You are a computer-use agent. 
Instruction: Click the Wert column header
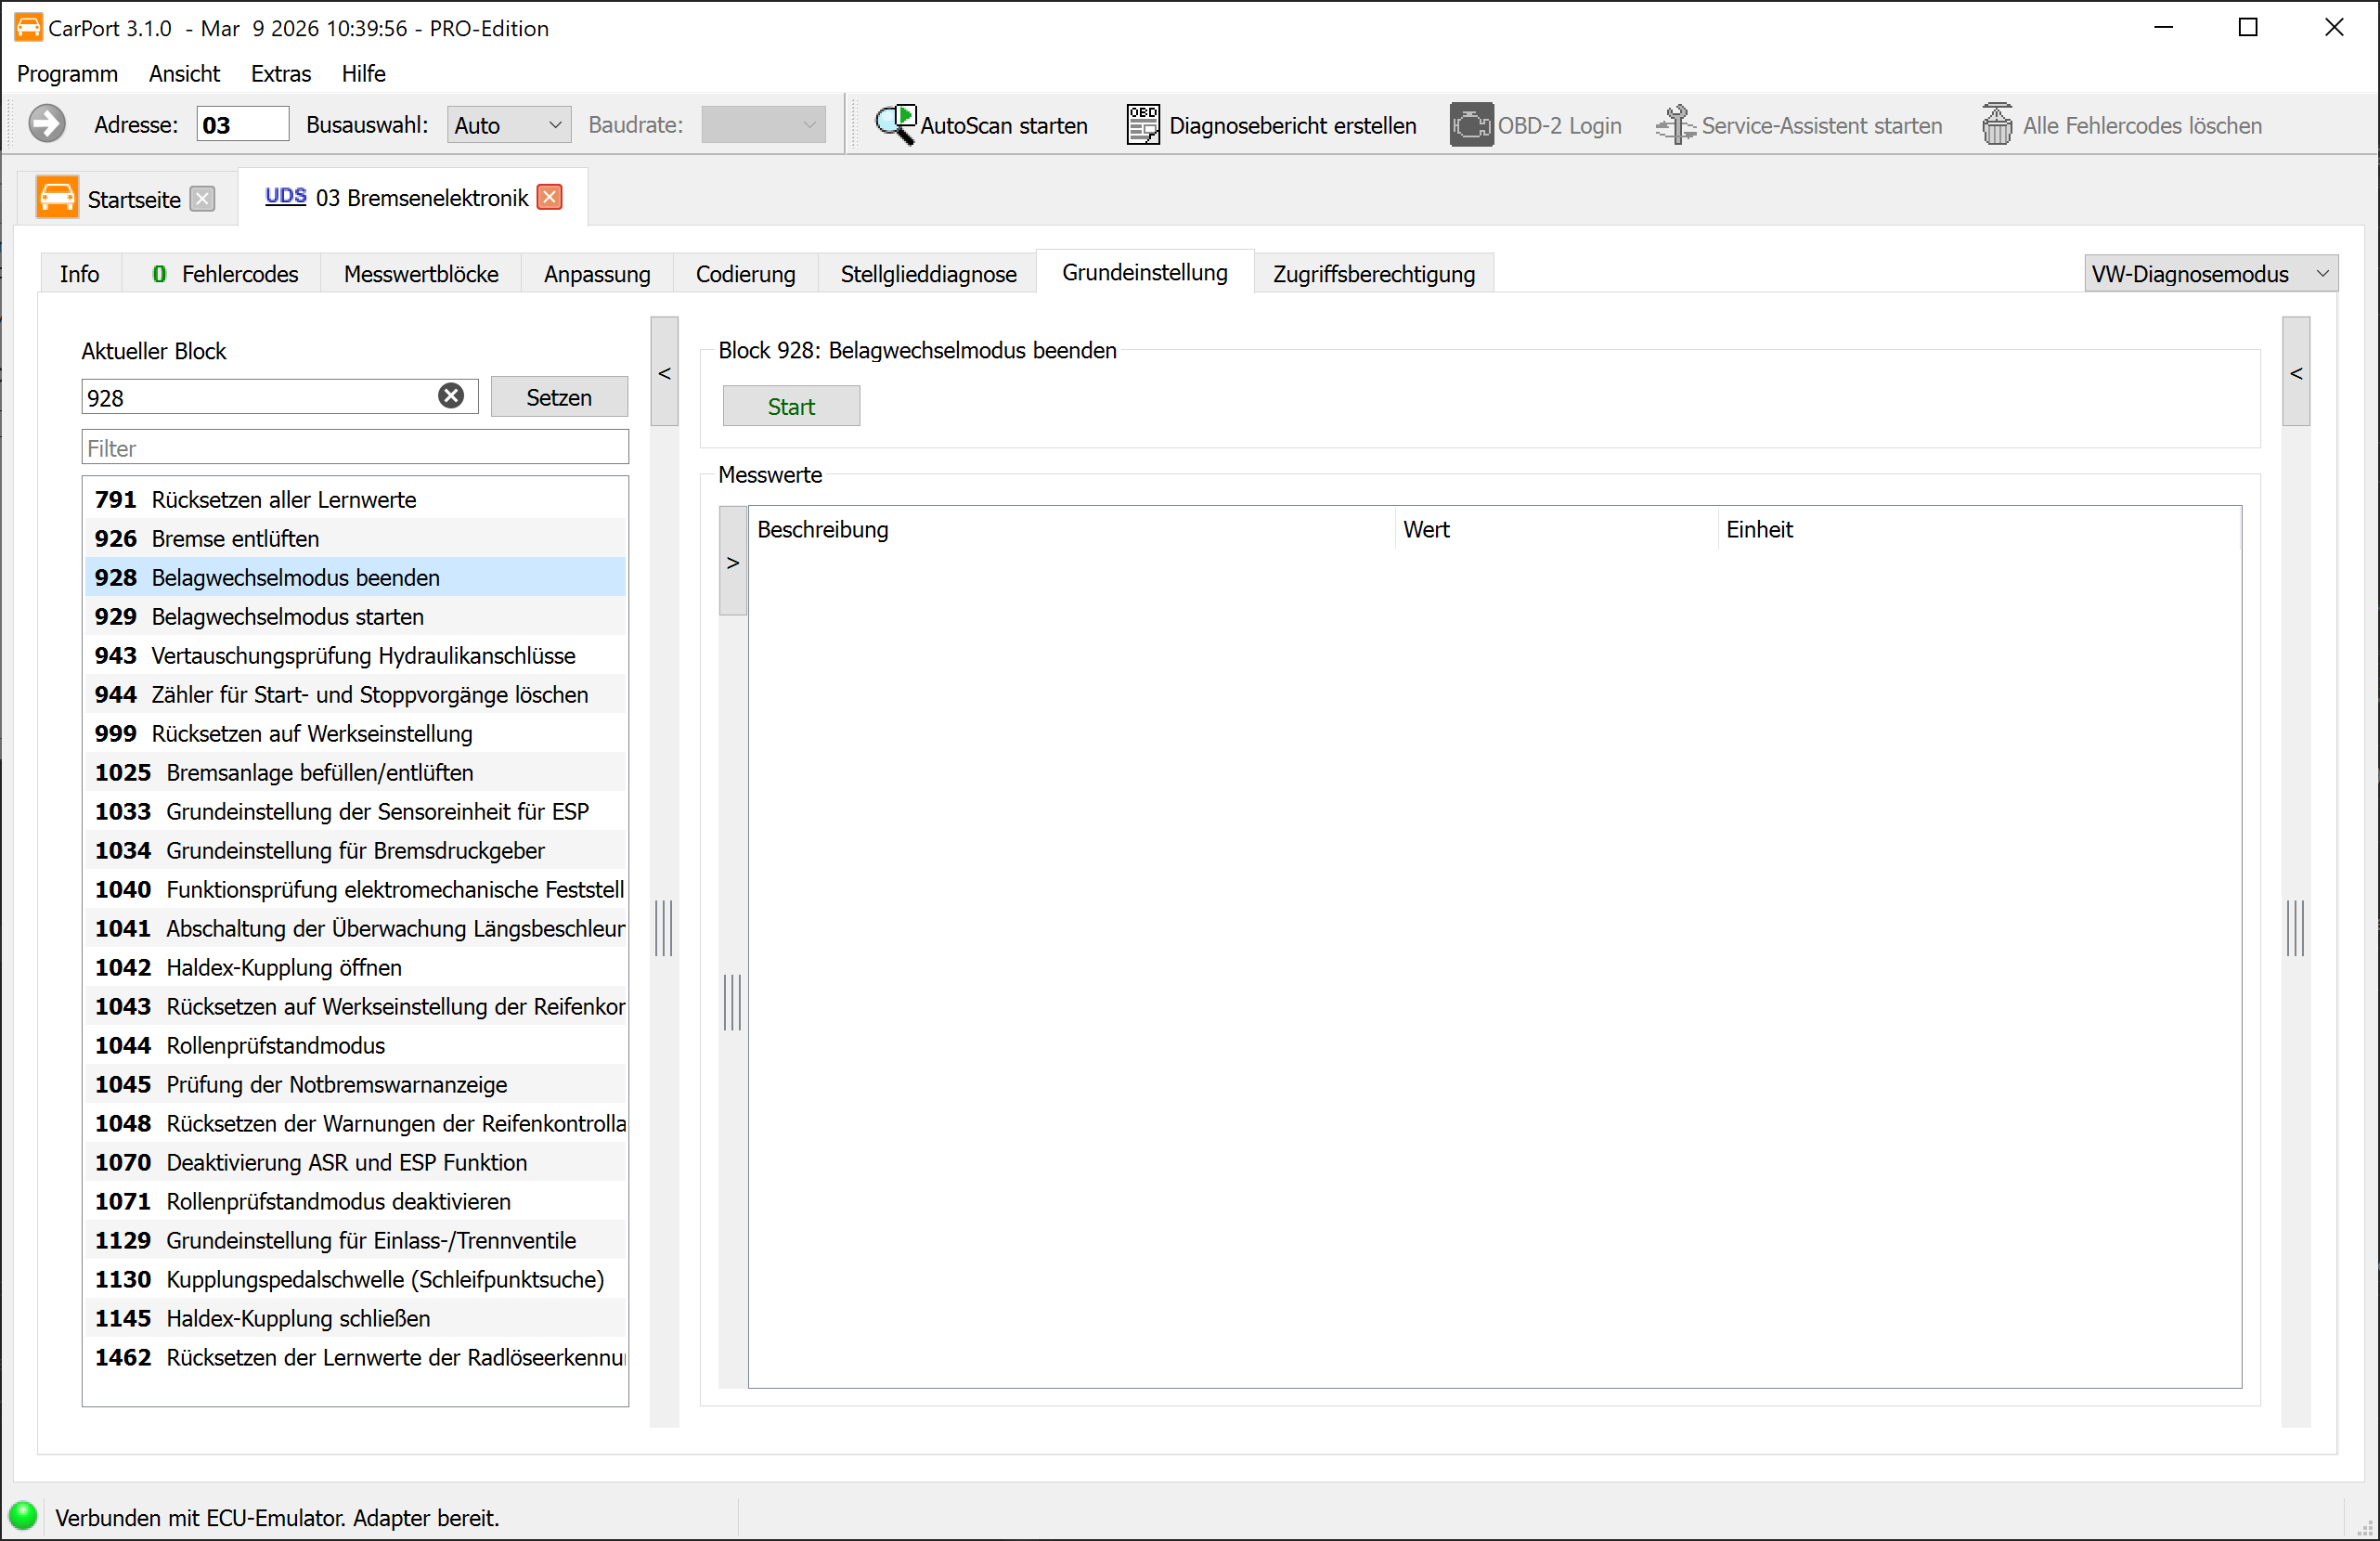[1557, 529]
